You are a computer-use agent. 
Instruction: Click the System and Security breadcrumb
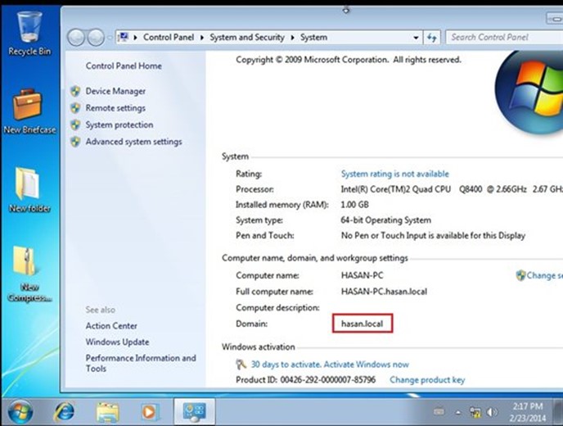click(247, 38)
